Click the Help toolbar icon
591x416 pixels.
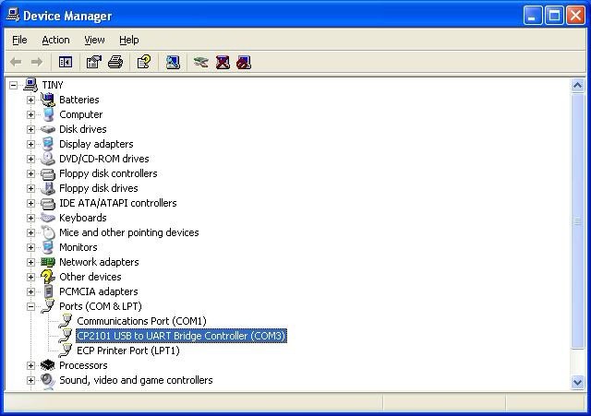tap(144, 62)
